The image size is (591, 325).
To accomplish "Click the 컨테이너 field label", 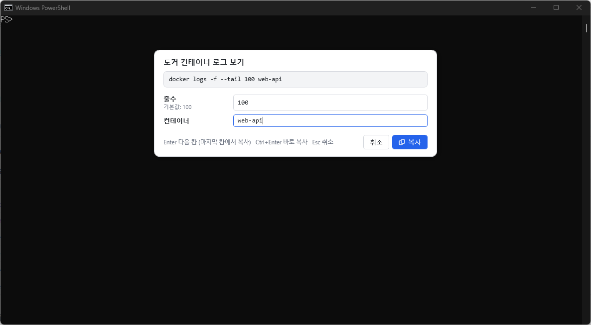I will tap(176, 120).
